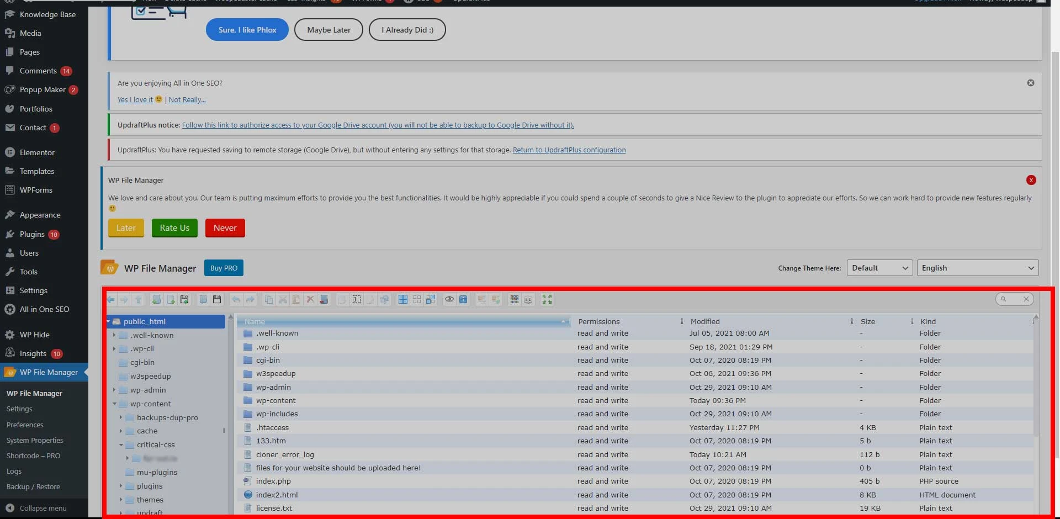Viewport: 1060px width, 519px height.
Task: Open the English language dropdown
Action: [977, 268]
